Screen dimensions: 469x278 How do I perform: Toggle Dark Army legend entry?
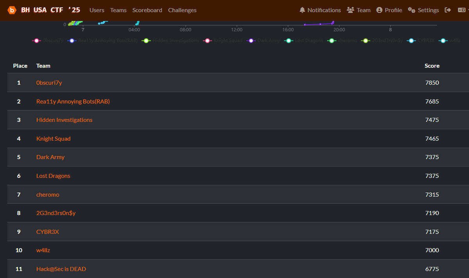pyautogui.click(x=263, y=40)
